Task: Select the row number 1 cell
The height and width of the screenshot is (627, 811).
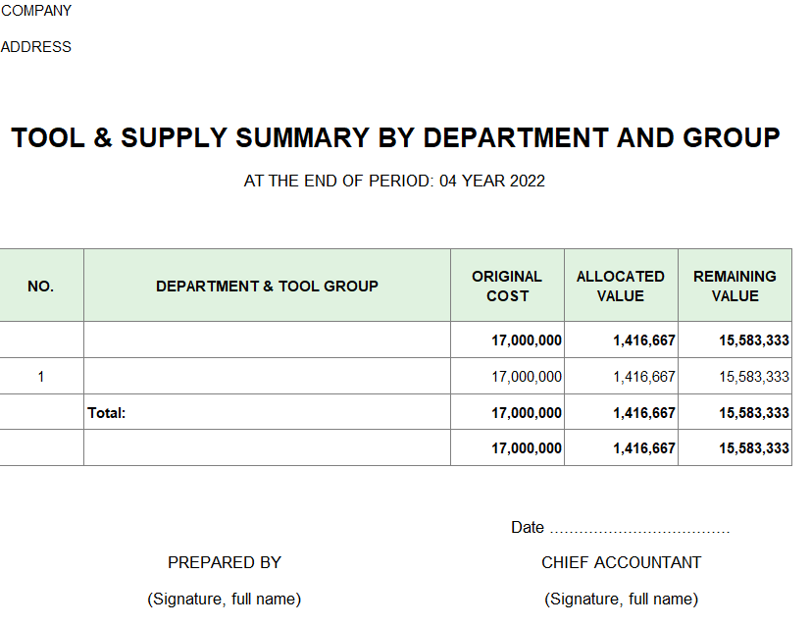Action: [41, 377]
